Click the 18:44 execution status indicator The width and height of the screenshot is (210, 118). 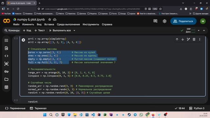180,108
